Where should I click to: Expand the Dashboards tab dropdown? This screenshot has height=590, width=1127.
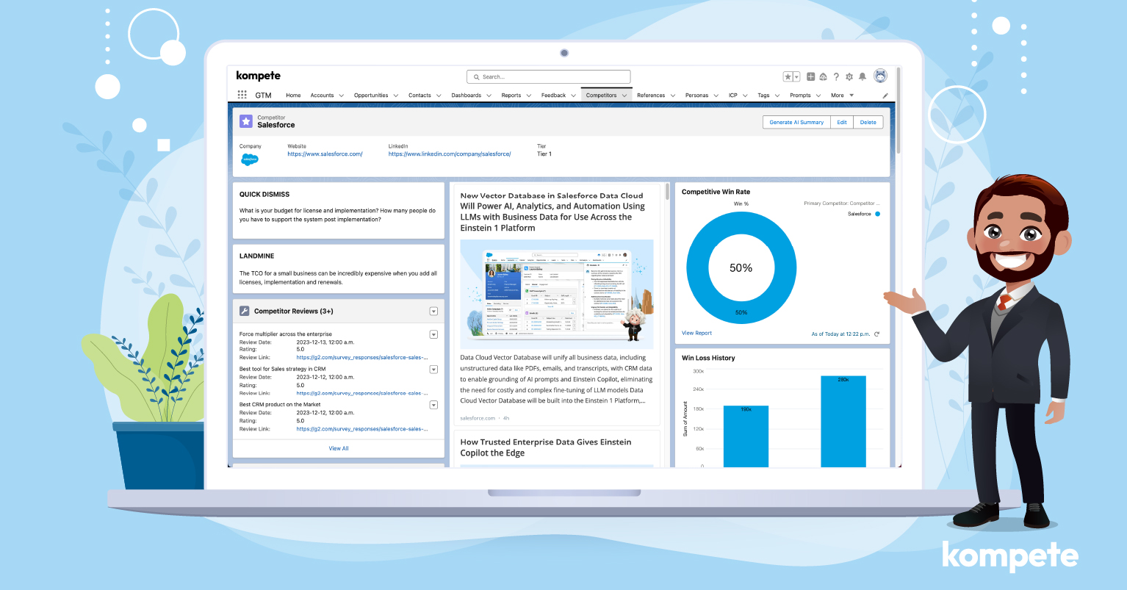489,96
